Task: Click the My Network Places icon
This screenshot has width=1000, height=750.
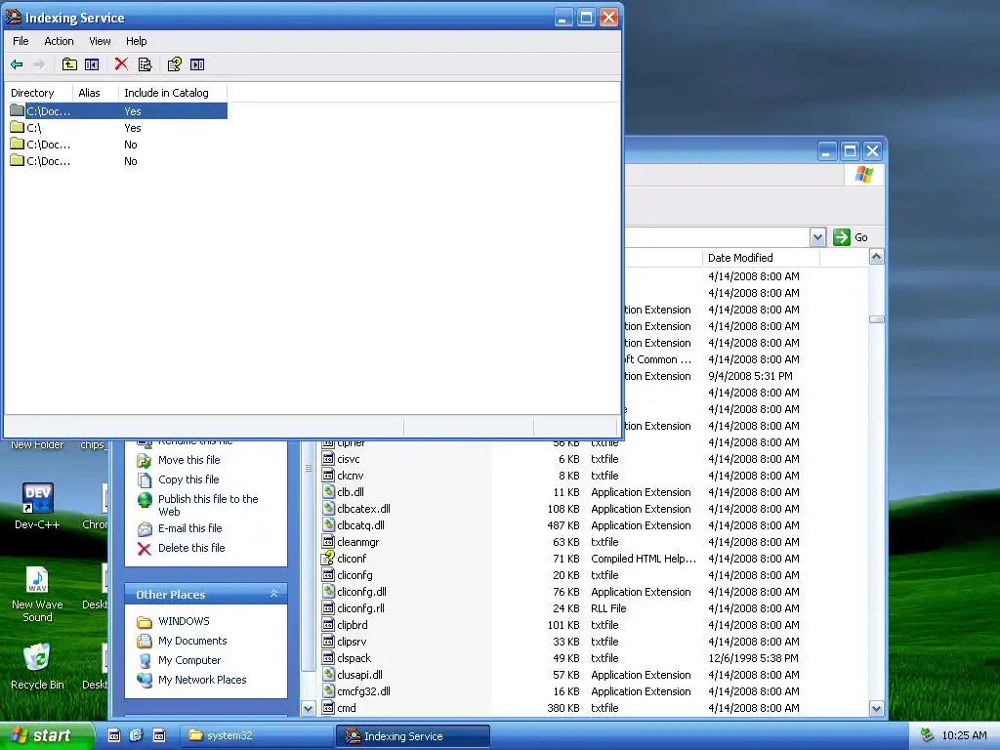Action: pos(145,680)
